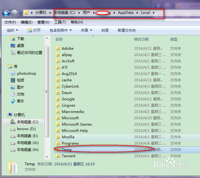Expand the arrow after Local in path
This screenshot has height=178, width=200.
click(154, 13)
